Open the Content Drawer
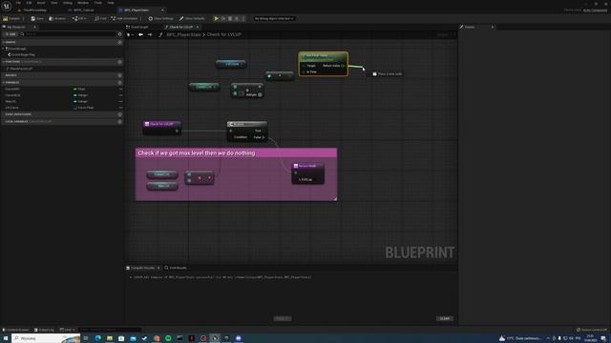 (16, 330)
